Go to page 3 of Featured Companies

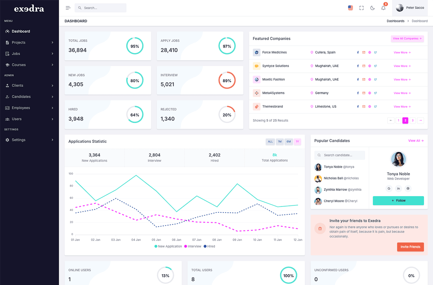pos(412,120)
